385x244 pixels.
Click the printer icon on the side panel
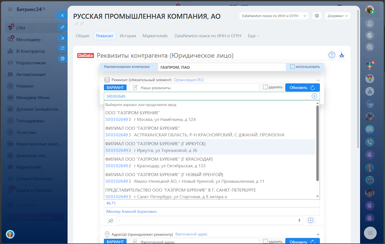(x=63, y=59)
